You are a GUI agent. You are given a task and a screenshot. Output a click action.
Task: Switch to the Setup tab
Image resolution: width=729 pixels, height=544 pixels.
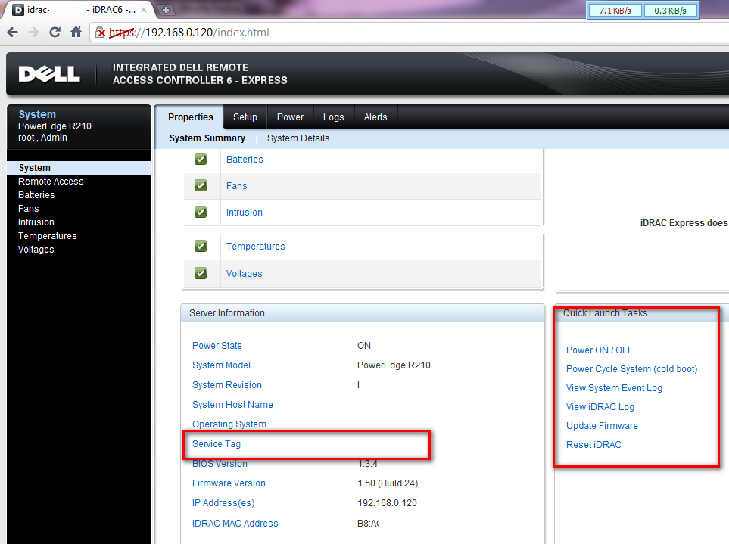(245, 117)
